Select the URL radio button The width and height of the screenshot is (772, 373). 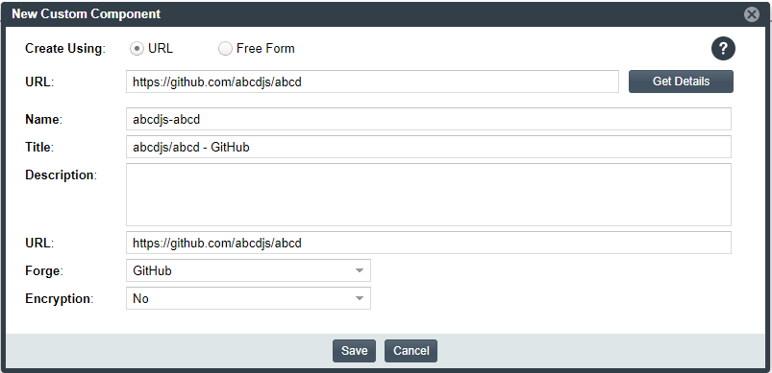tap(137, 49)
